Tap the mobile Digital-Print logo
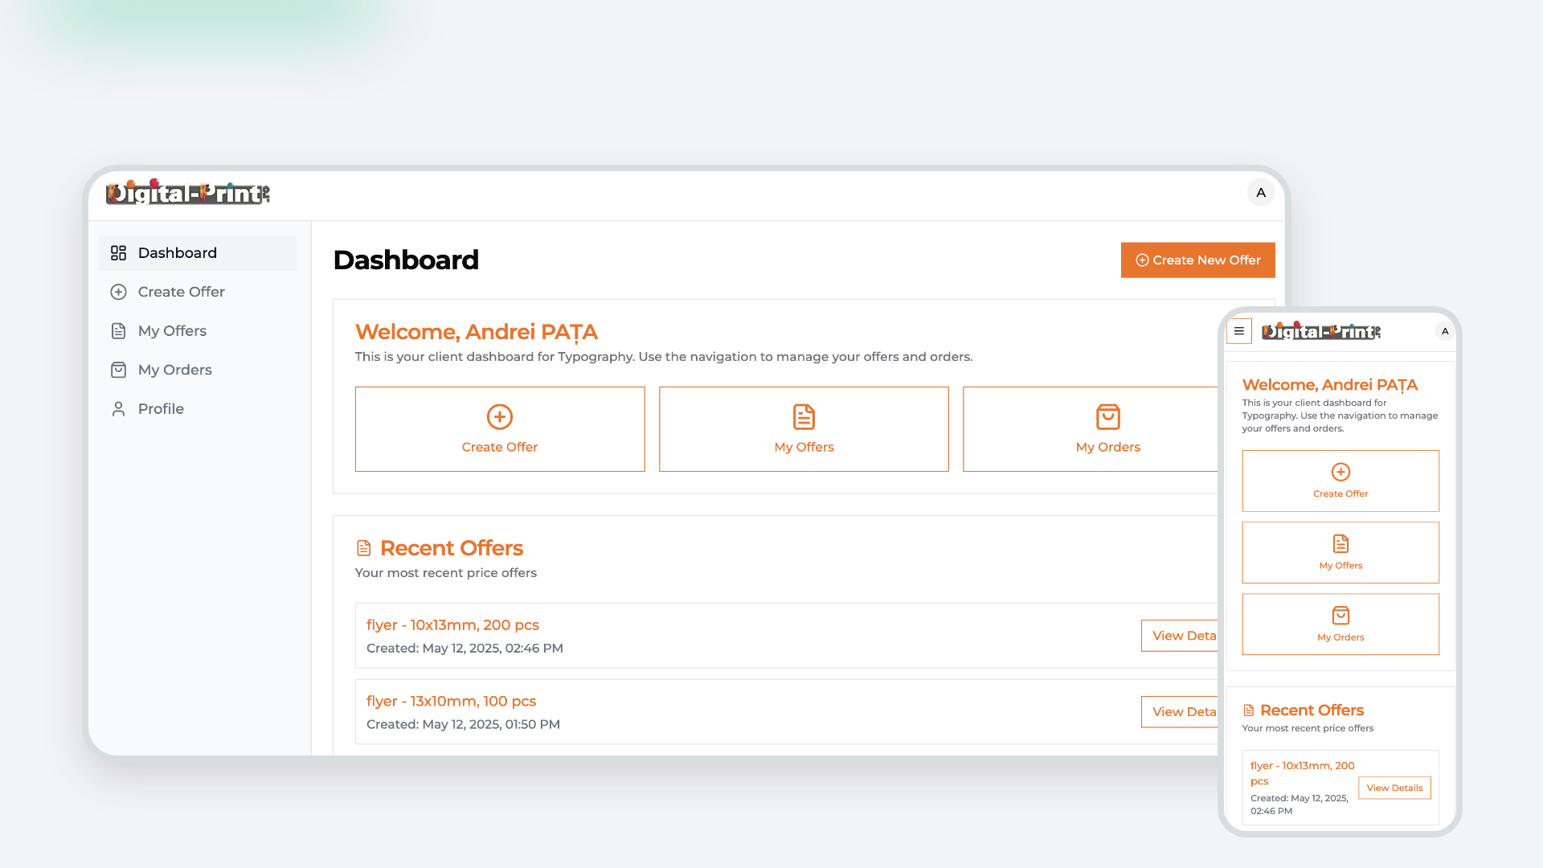Screen dimensions: 1543x868 pos(1320,331)
